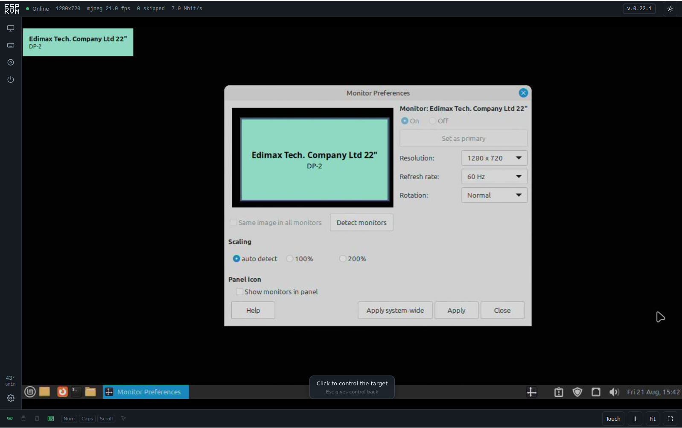Click the green Ethernet status icon
This screenshot has width=682, height=428.
click(x=51, y=419)
